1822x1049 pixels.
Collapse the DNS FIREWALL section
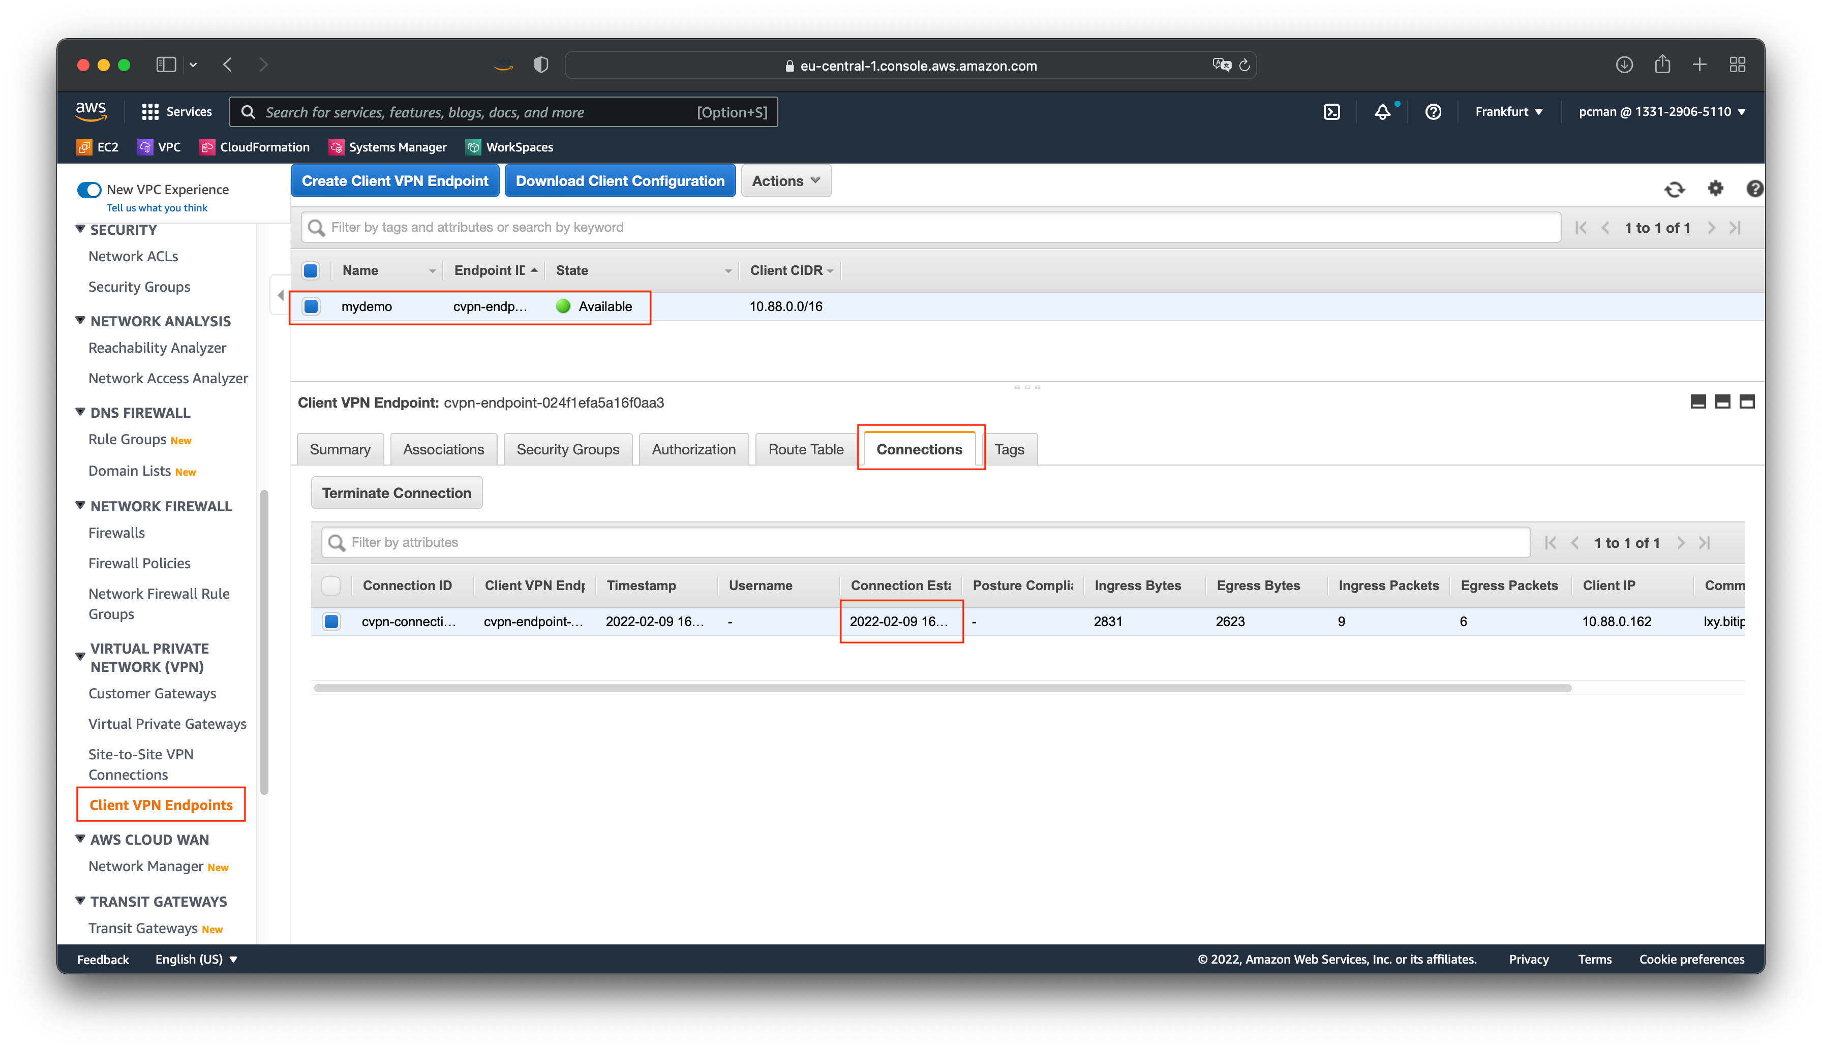[x=80, y=412]
